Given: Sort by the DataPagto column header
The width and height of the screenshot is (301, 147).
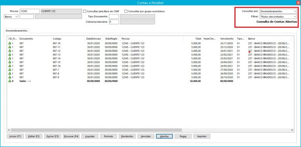Looking at the screenshot, I should pos(111,38).
